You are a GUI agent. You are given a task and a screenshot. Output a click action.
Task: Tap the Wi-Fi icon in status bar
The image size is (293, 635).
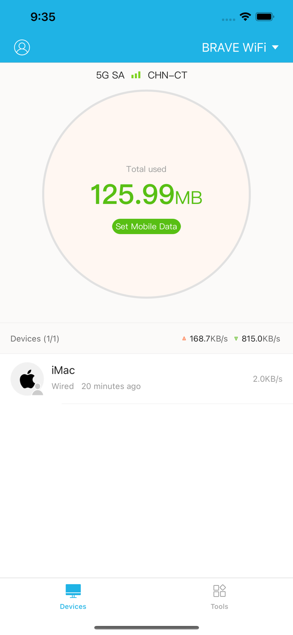[x=245, y=17]
